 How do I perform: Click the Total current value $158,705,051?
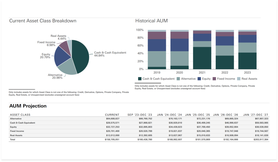click(x=112, y=140)
